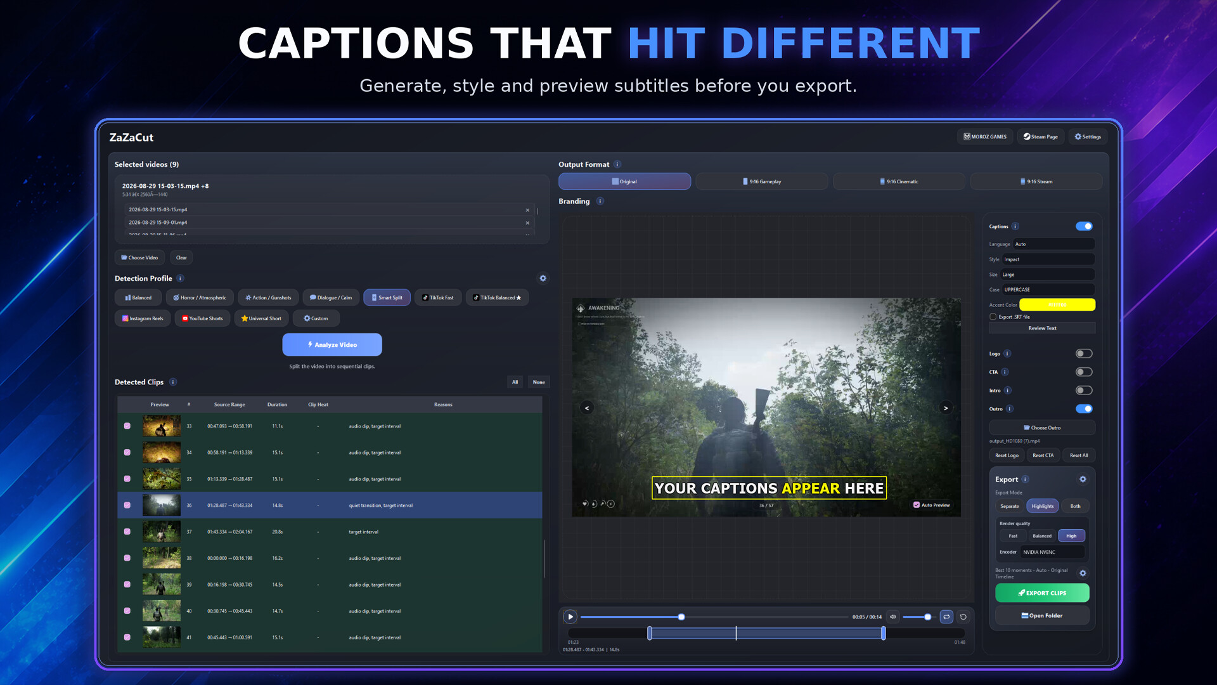The width and height of the screenshot is (1217, 685).
Task: Click the Detected Clips info icon
Action: click(173, 382)
